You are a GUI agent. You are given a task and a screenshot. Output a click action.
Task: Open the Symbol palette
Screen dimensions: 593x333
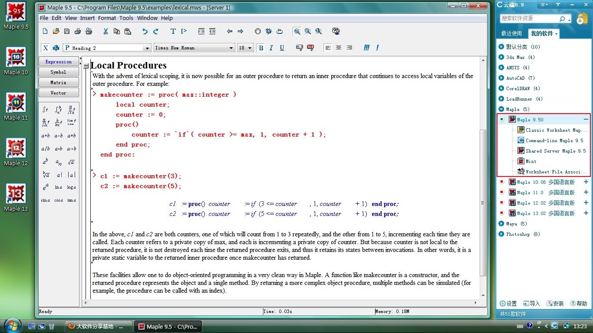(x=59, y=72)
